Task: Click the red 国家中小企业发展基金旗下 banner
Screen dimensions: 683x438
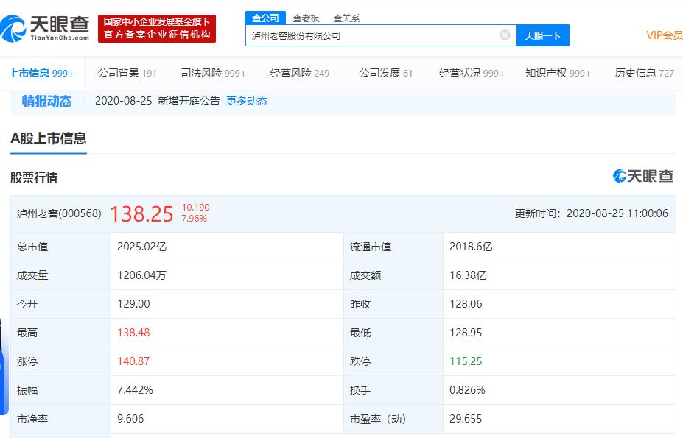Action: 157,28
